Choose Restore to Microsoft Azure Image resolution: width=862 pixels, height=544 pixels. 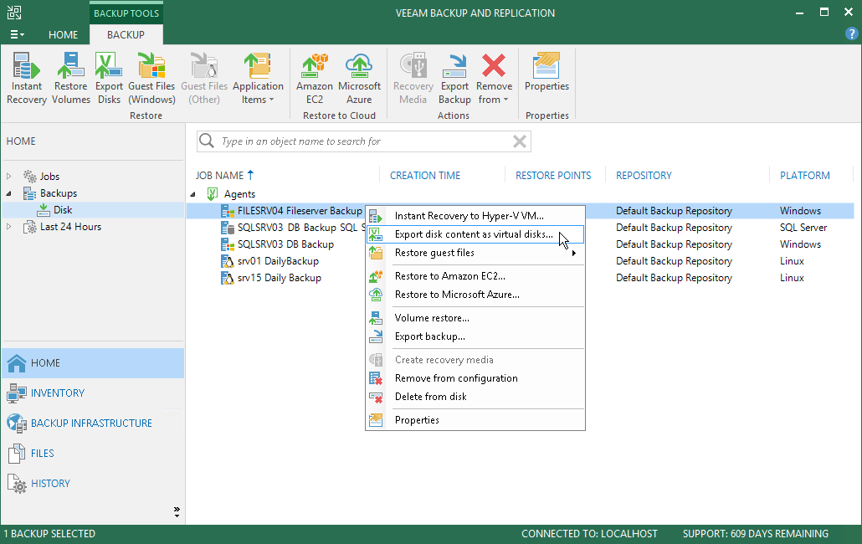pos(475,295)
